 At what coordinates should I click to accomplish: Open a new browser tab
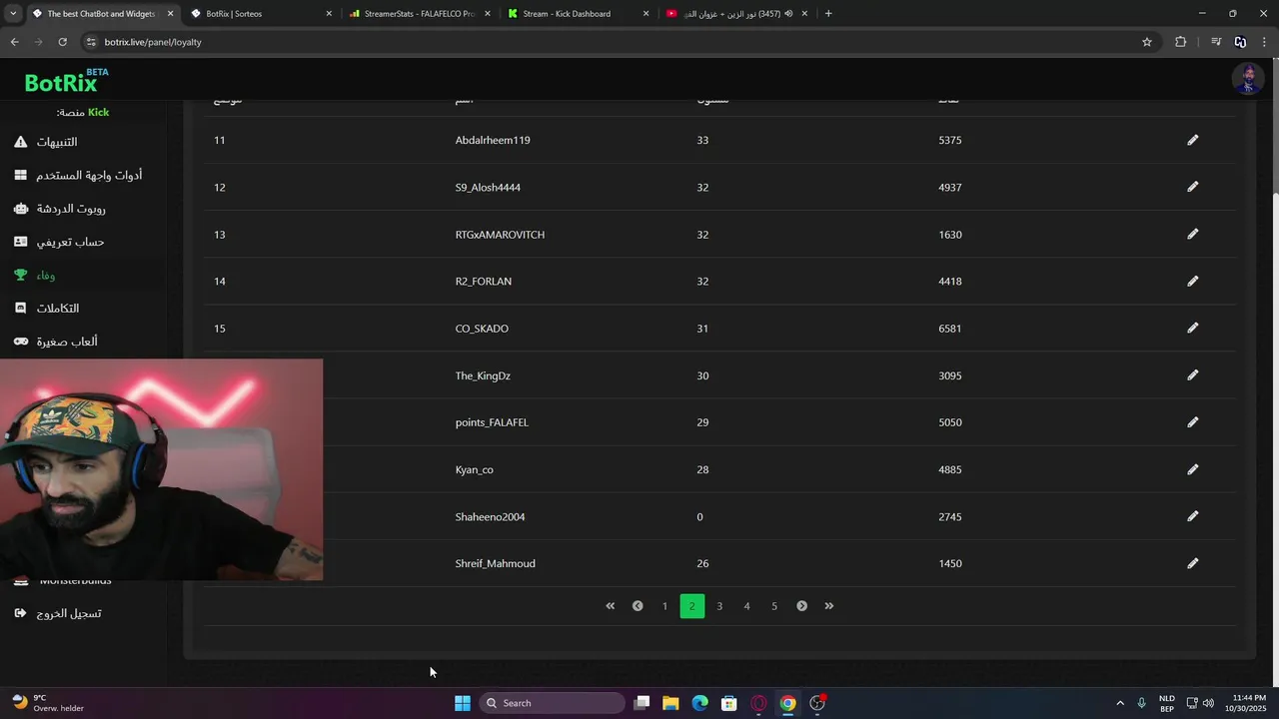click(x=828, y=14)
